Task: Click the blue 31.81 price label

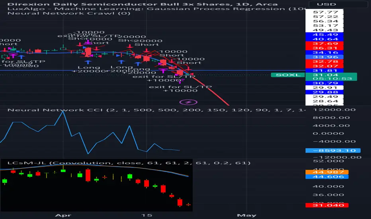Action: coord(325,70)
